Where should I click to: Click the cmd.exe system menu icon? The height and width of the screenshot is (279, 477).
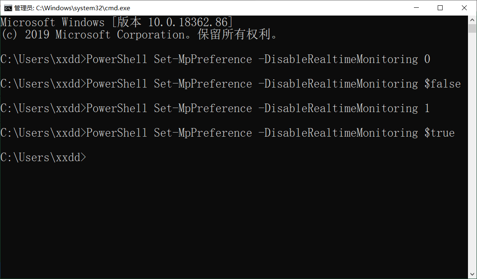point(8,8)
